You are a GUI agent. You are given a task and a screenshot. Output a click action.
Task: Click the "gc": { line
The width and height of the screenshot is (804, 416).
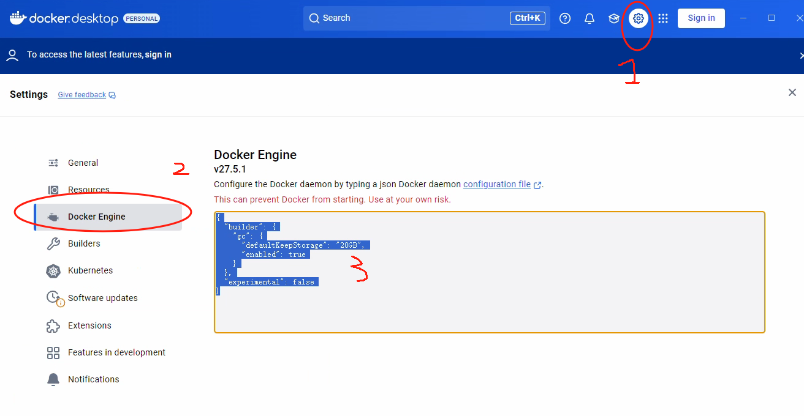point(248,236)
